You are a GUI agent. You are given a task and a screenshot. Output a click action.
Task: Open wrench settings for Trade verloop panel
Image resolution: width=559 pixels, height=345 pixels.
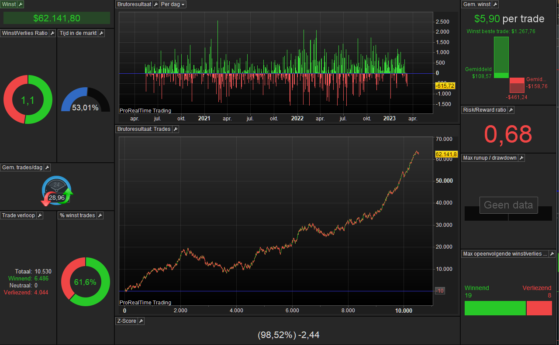tap(40, 215)
